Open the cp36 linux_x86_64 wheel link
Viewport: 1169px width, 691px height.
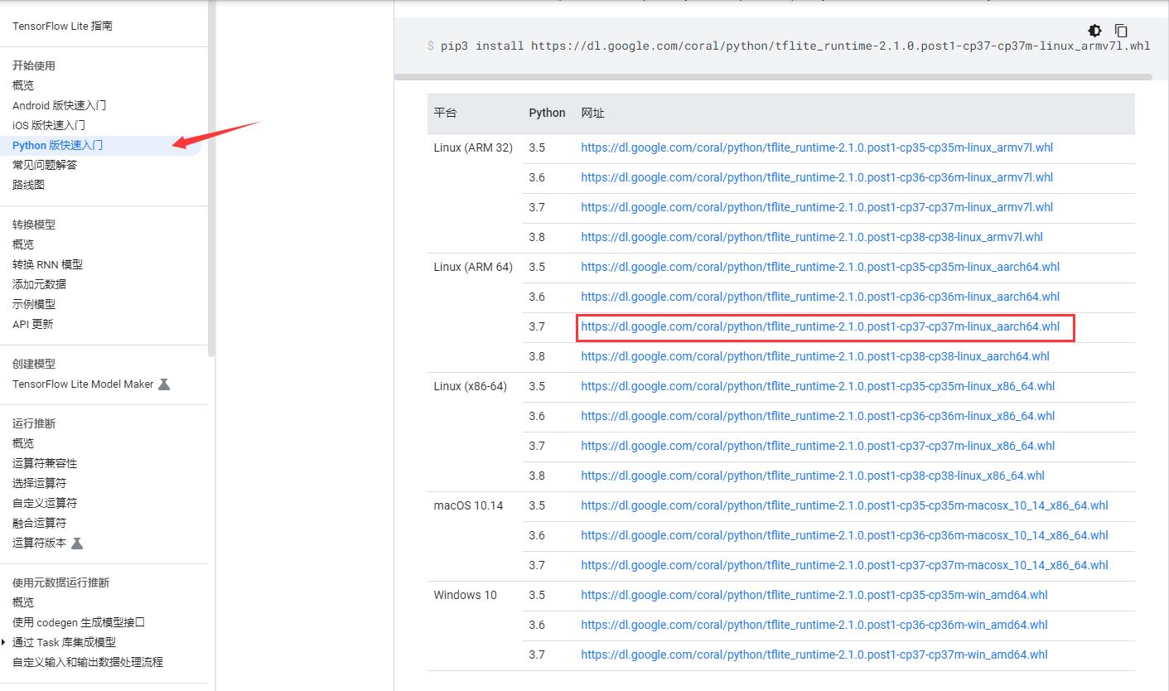[818, 416]
